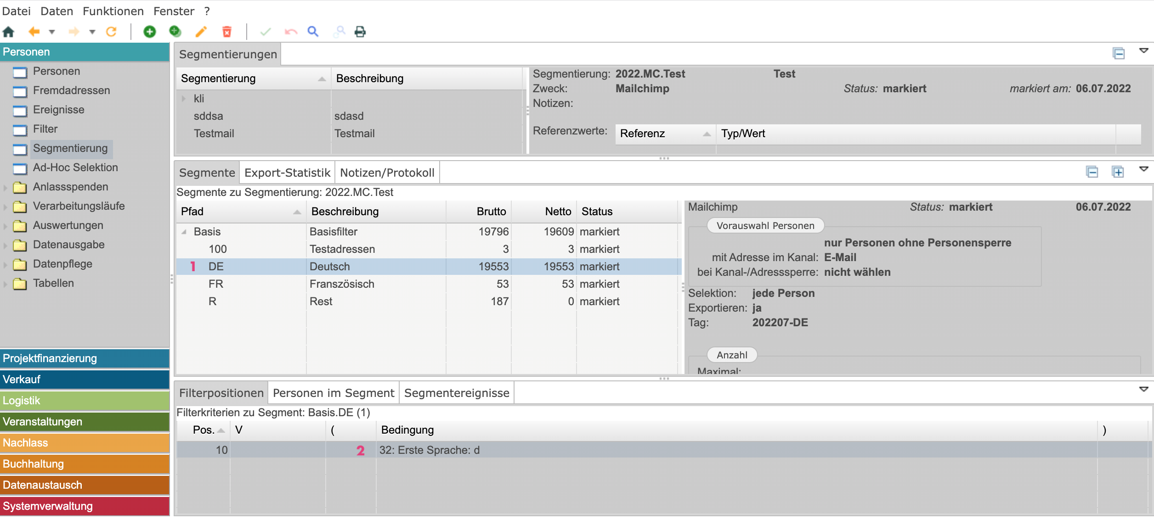Click the orange pencil edit icon
1154x519 pixels.
point(201,32)
